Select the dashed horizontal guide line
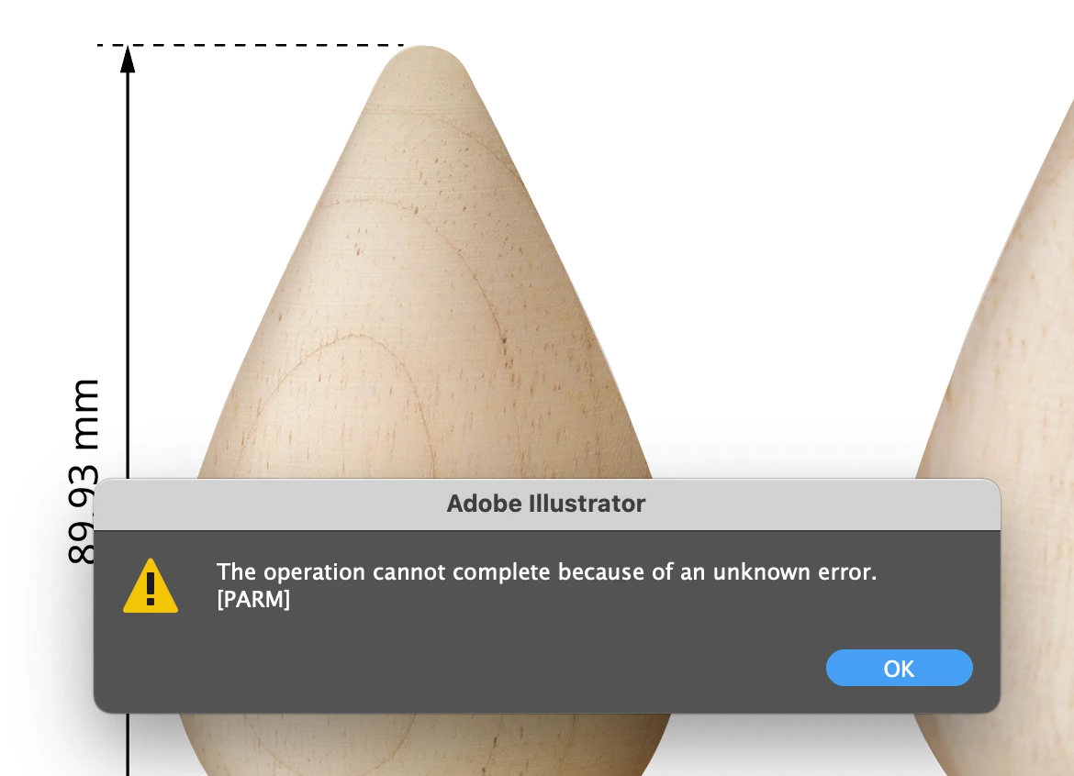This screenshot has height=776, width=1074. (251, 45)
